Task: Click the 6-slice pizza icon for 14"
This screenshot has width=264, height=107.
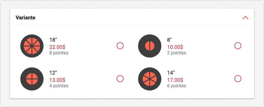Action: click(150, 79)
